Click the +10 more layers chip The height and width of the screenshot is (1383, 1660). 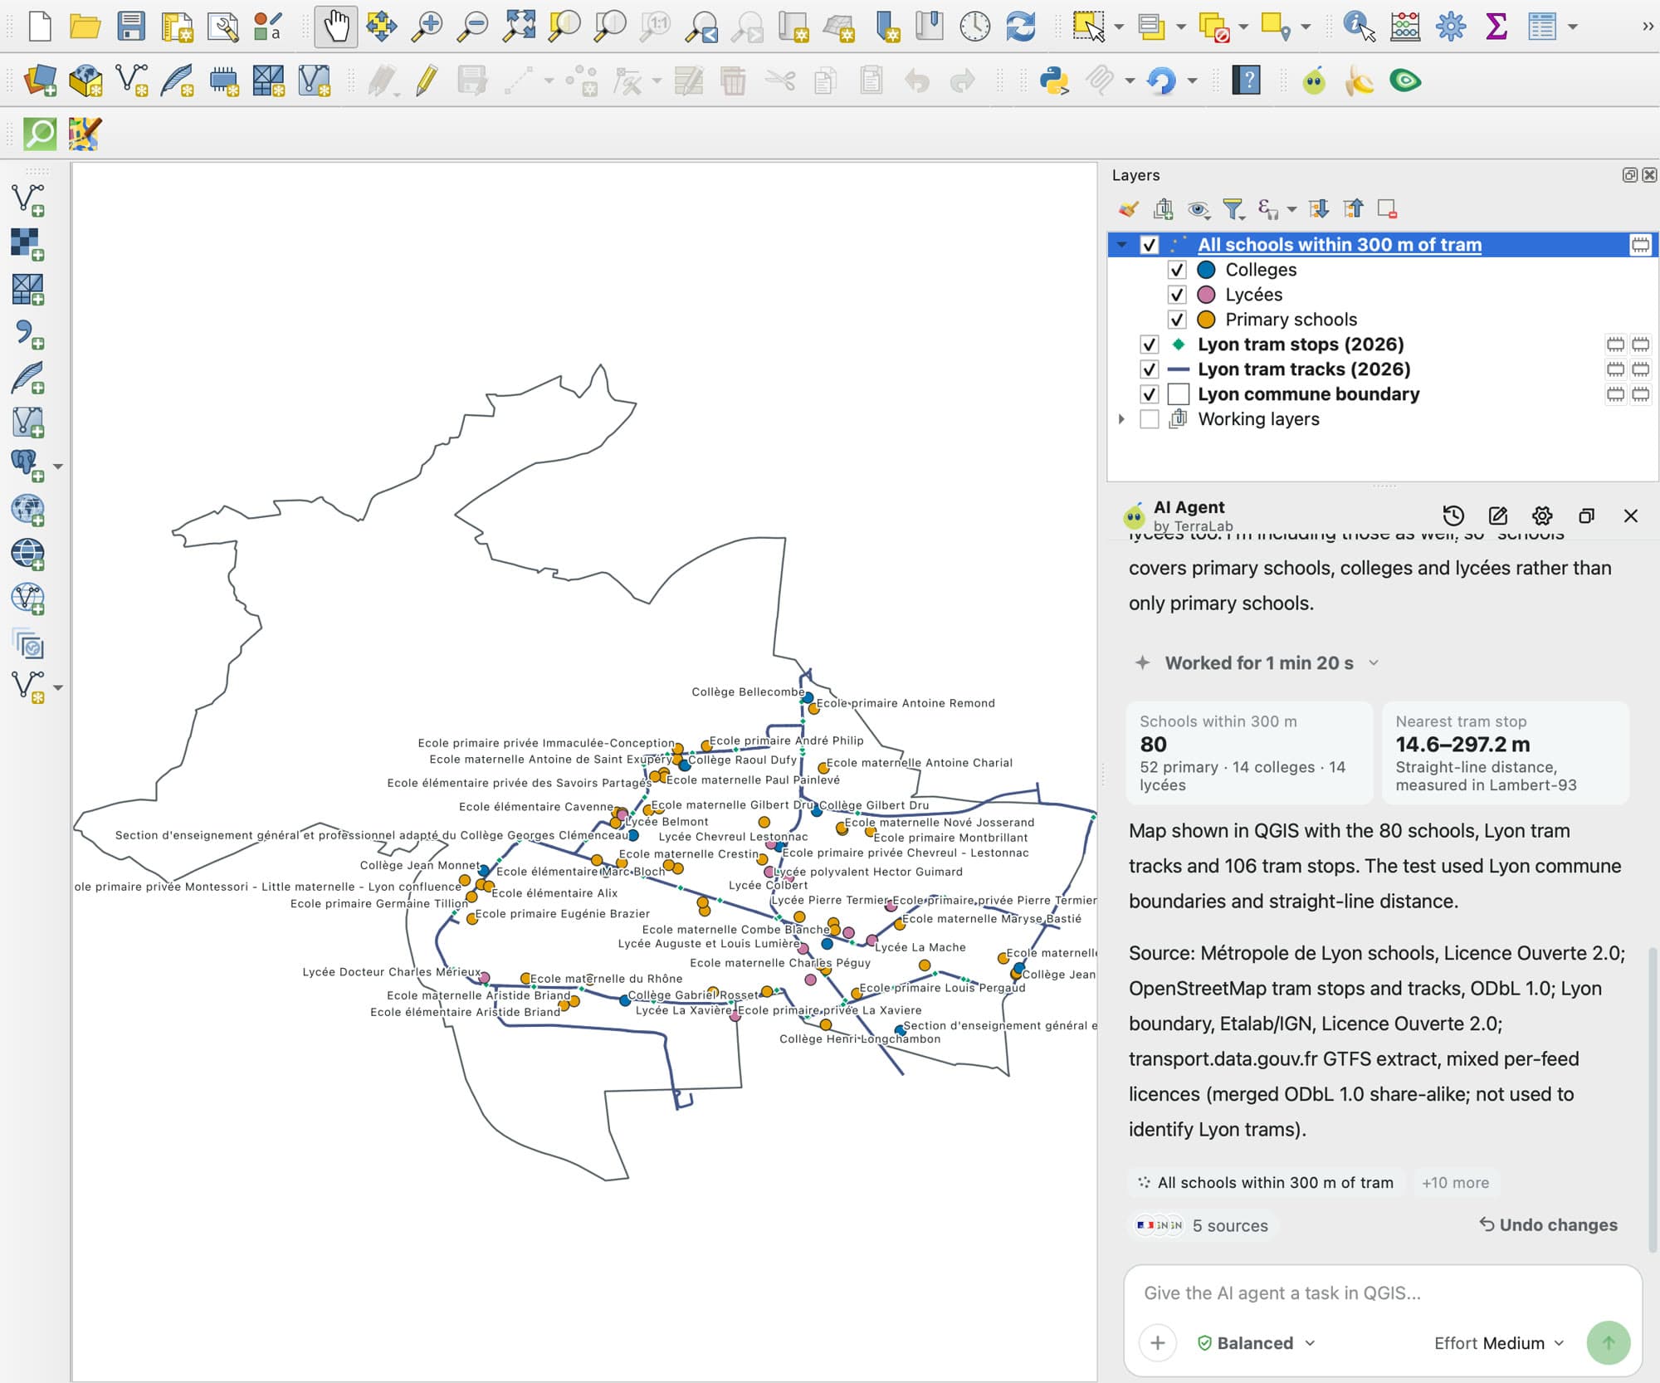(1455, 1182)
